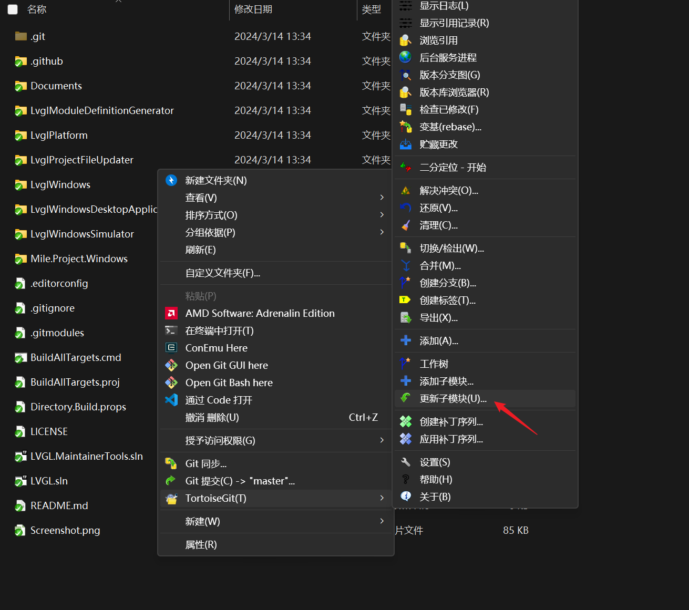The image size is (689, 610).
Task: Select 撤消 删除(U) entry
Action: tap(276, 417)
